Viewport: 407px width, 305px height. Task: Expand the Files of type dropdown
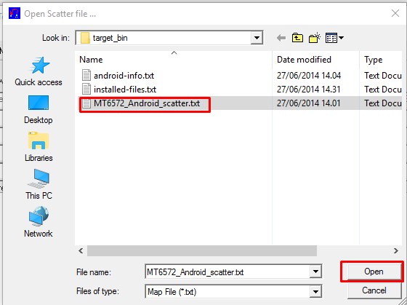[315, 291]
